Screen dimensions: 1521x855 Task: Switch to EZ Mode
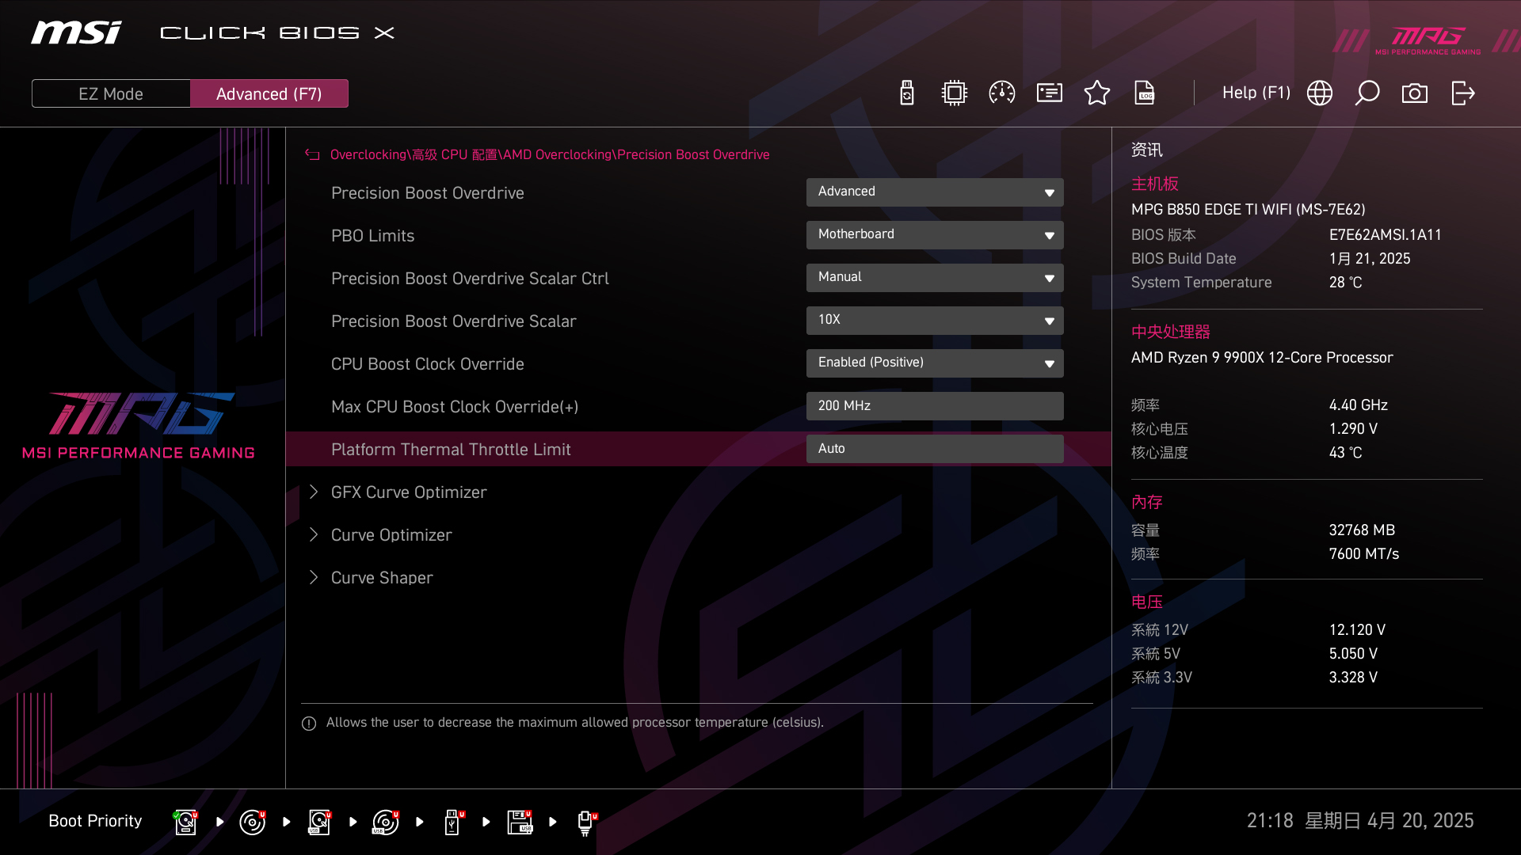111,93
